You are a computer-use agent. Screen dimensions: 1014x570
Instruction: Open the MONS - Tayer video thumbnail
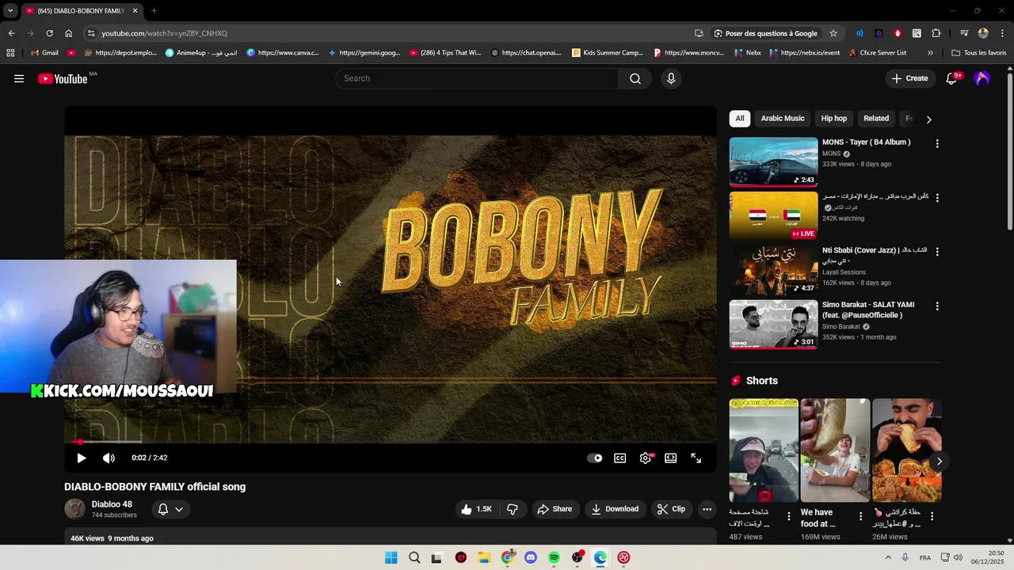point(773,162)
